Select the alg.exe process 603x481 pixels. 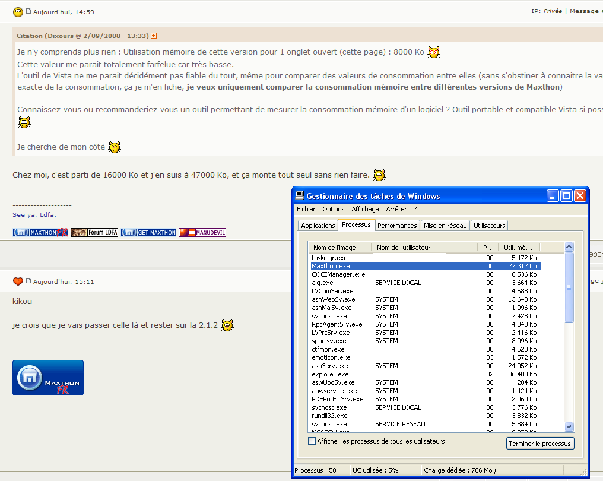(426, 283)
